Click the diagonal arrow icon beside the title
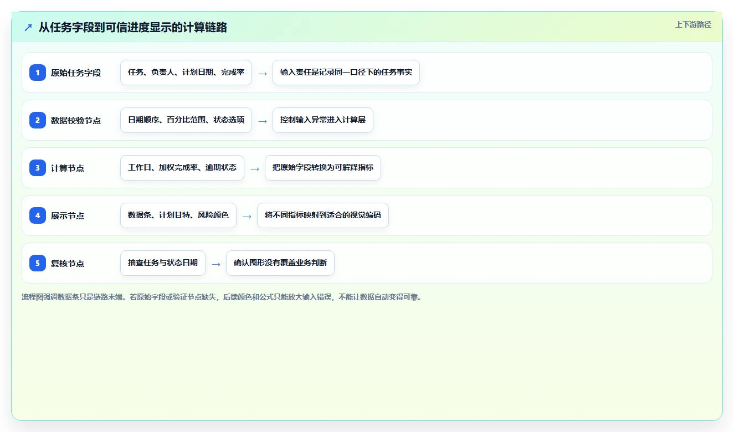This screenshot has width=734, height=432. tap(28, 28)
